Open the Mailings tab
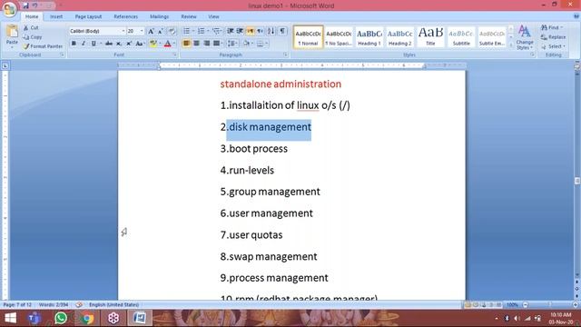Image resolution: width=581 pixels, height=327 pixels. pyautogui.click(x=160, y=16)
